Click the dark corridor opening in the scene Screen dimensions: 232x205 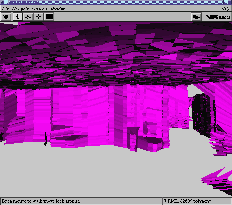[x=199, y=108]
